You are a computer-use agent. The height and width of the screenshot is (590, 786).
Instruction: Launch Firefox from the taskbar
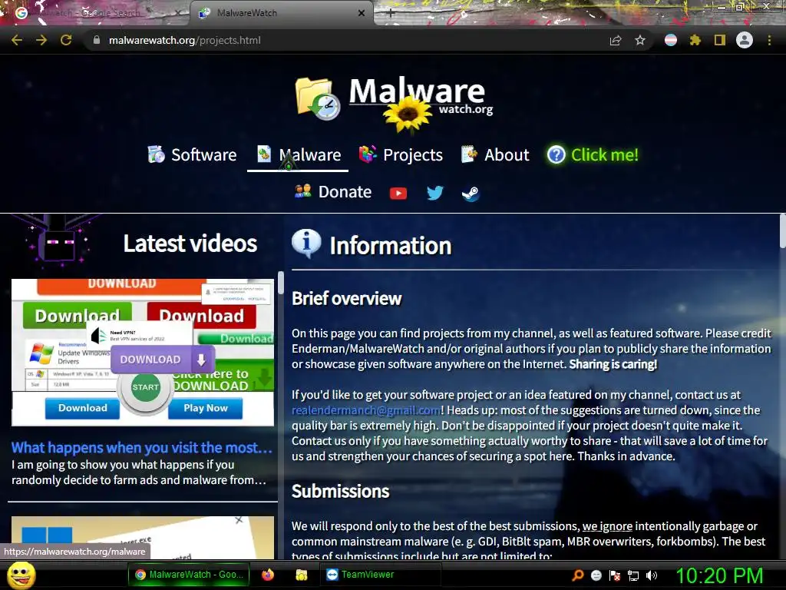pyautogui.click(x=268, y=575)
